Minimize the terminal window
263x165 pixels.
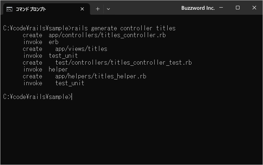coord(221,8)
